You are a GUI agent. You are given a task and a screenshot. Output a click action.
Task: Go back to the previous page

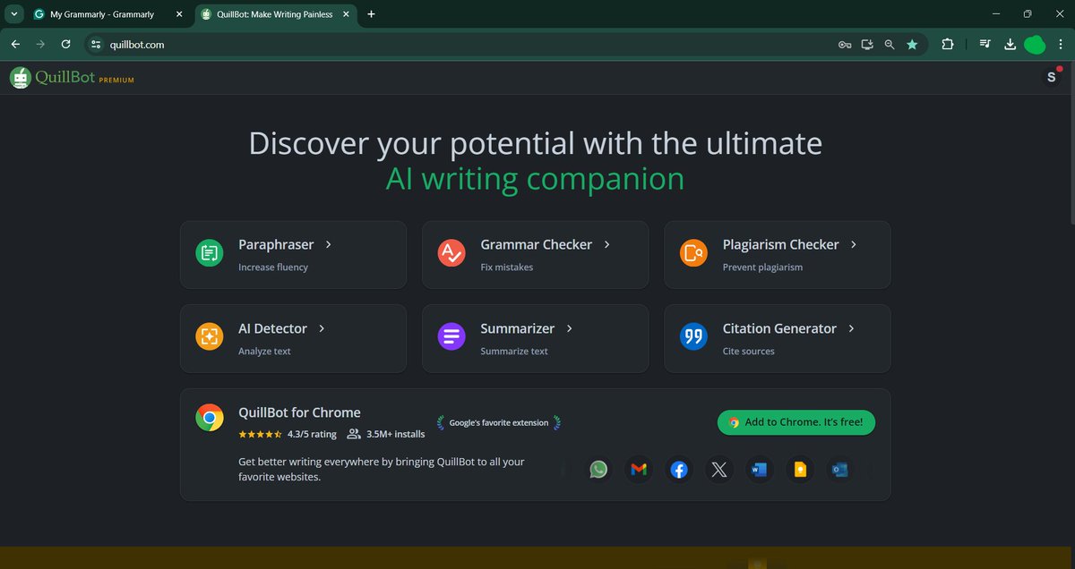(x=15, y=44)
